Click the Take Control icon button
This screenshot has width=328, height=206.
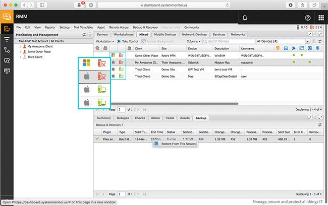(x=119, y=41)
